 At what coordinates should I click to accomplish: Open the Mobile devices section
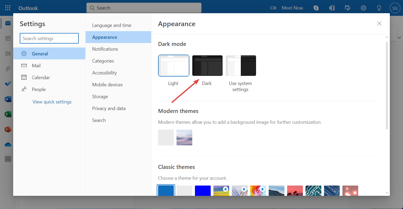pyautogui.click(x=118, y=85)
